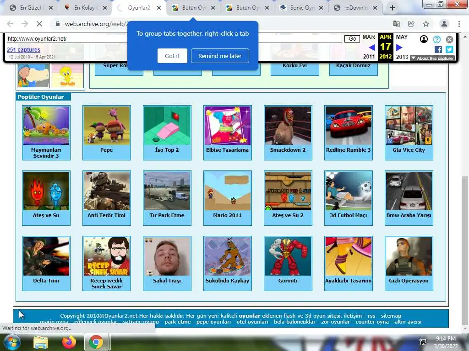Click the Sakal Traşı game title link

[167, 281]
